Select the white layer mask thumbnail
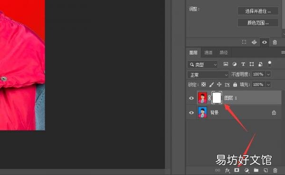The image size is (285, 175). [217, 98]
